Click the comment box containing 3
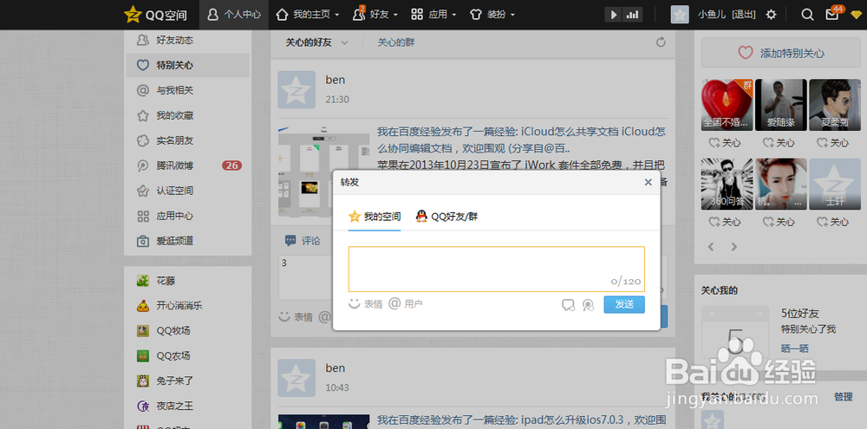 [305, 277]
